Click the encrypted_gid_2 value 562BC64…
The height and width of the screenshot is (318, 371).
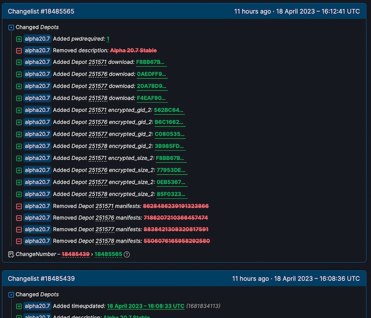coord(169,110)
